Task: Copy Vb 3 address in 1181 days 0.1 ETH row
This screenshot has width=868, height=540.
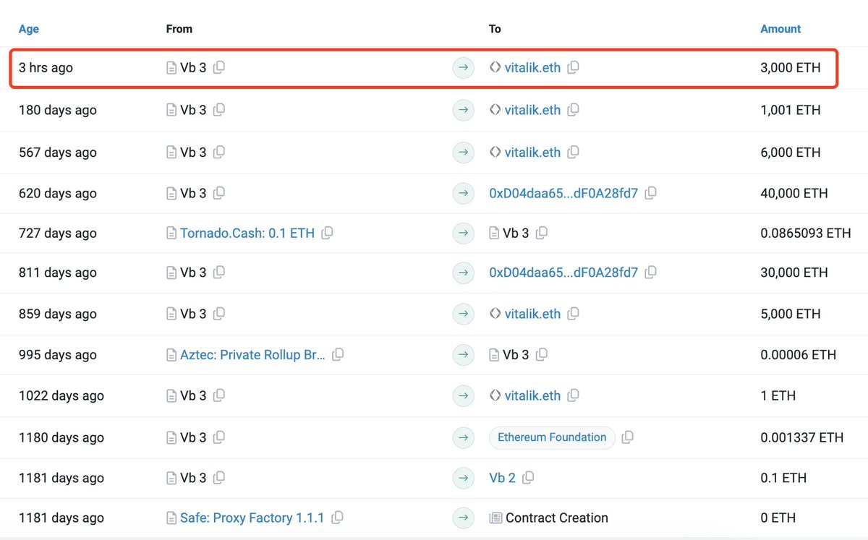Action: point(219,478)
